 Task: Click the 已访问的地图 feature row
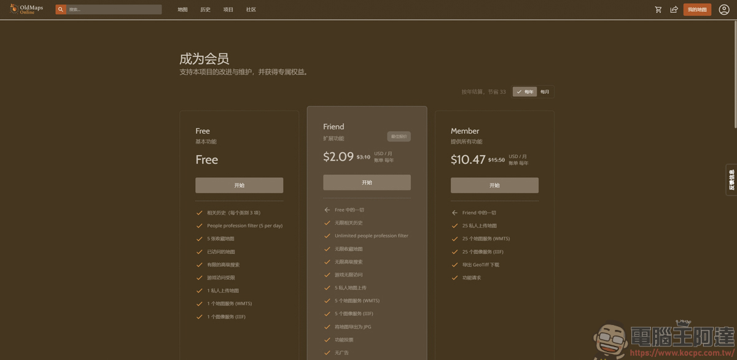[221, 252]
